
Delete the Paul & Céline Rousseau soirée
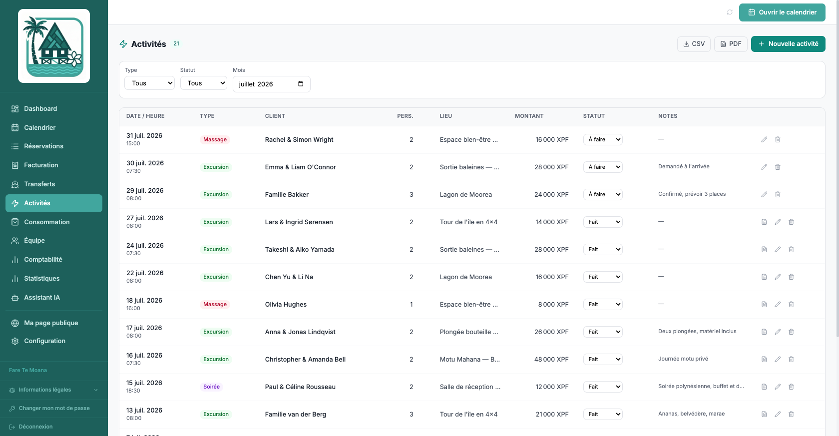tap(791, 387)
